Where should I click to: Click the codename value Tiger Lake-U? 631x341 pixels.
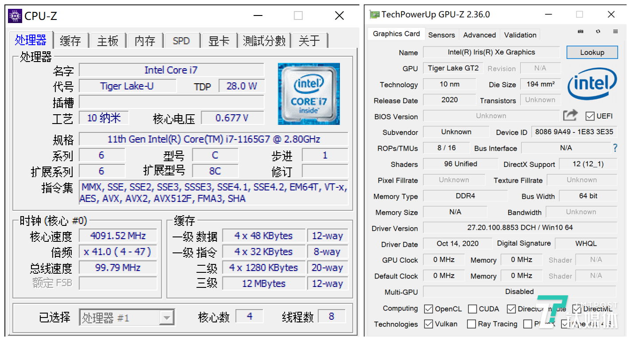tap(127, 86)
